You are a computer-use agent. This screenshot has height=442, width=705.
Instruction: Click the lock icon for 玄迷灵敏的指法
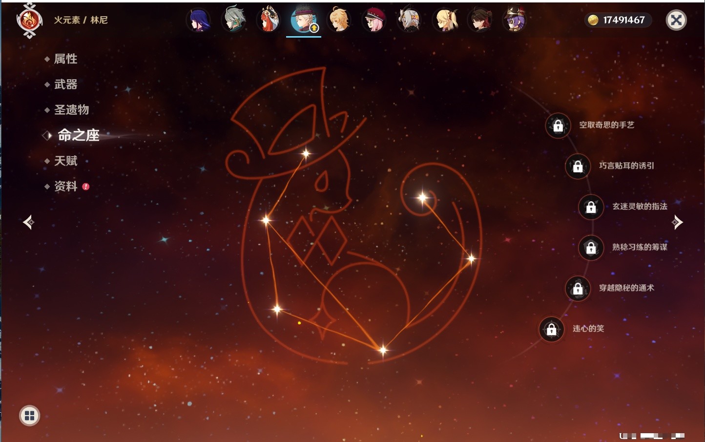click(x=591, y=207)
